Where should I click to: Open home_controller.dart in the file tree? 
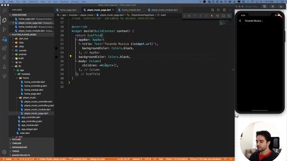click(35, 82)
